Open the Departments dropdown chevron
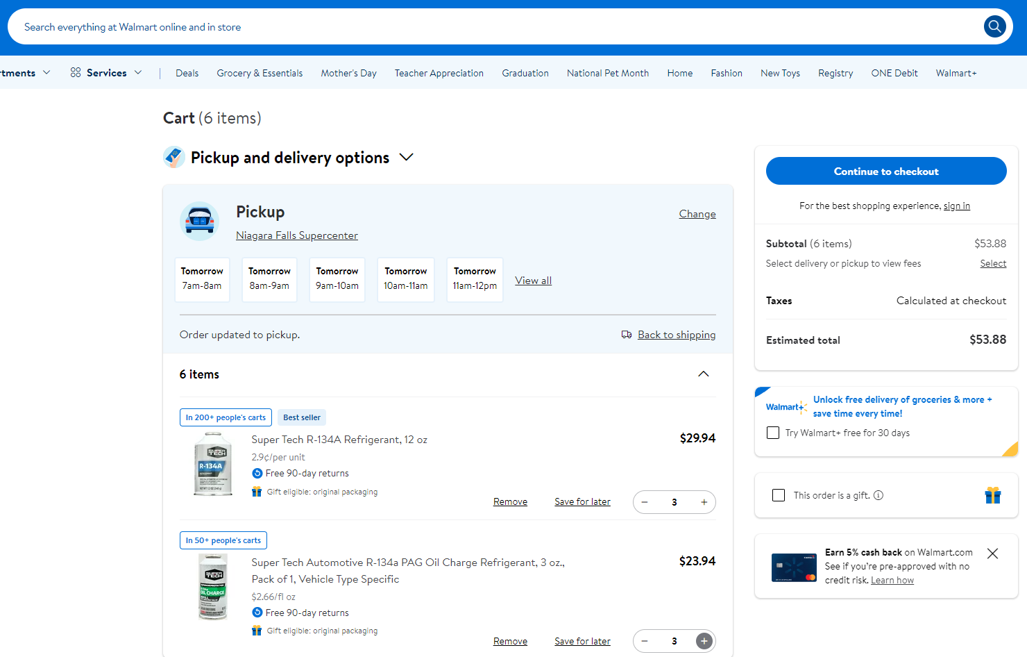This screenshot has width=1027, height=657. pos(46,72)
